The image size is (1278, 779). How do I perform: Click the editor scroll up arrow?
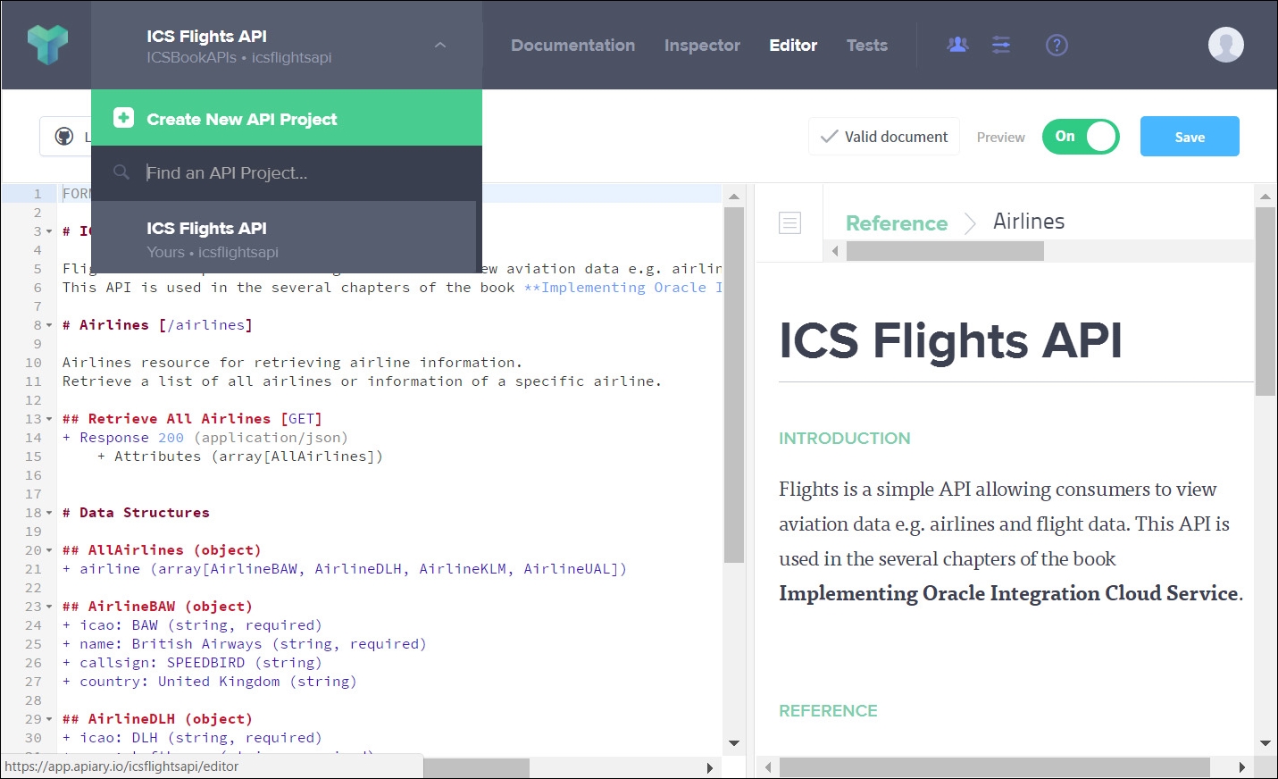pos(734,197)
